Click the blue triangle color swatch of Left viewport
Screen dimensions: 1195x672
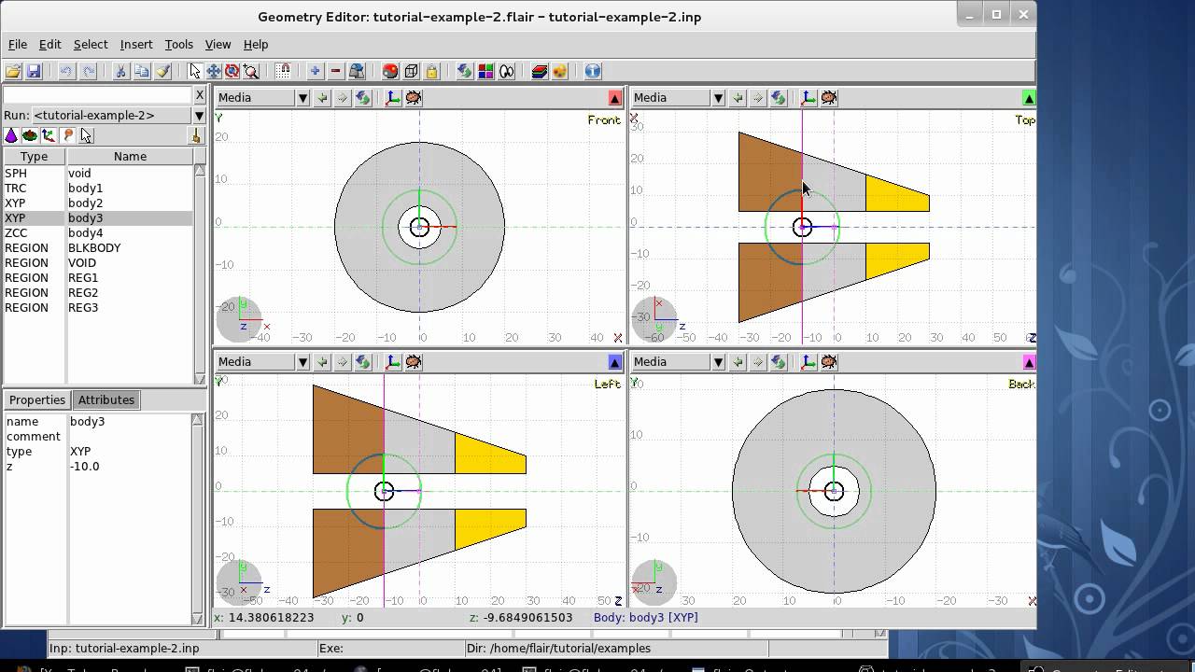pyautogui.click(x=614, y=362)
